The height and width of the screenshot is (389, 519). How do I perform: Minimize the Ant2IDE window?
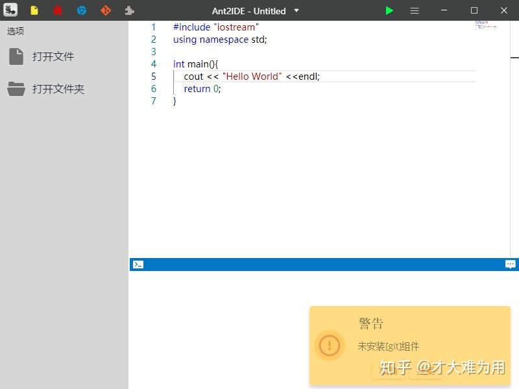coord(444,10)
